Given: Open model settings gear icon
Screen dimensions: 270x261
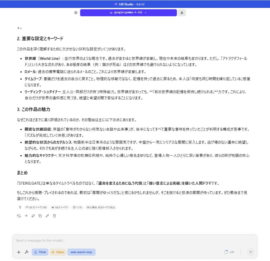Looking at the screenshot, I should coord(76,13).
